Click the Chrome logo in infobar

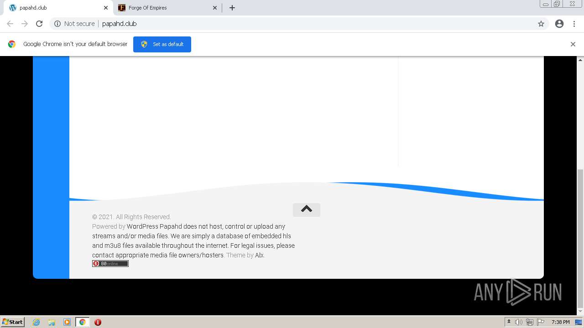[12, 44]
